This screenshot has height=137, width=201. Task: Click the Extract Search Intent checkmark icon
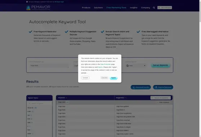coord(102,32)
